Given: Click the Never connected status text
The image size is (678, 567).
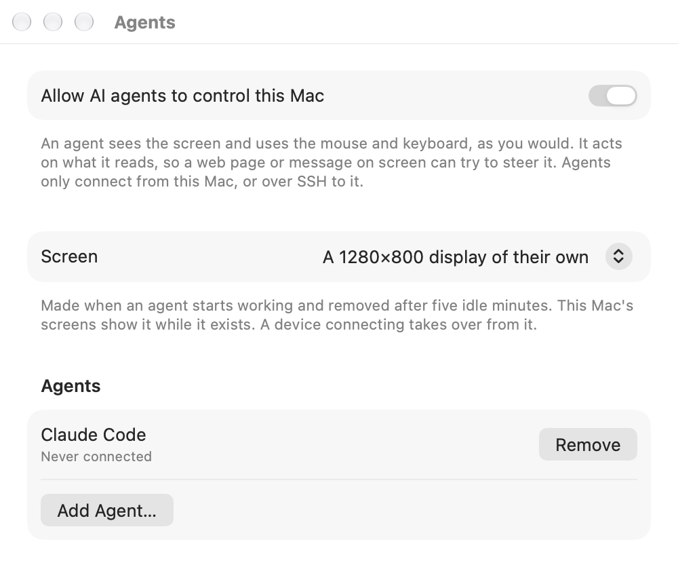Looking at the screenshot, I should (96, 456).
